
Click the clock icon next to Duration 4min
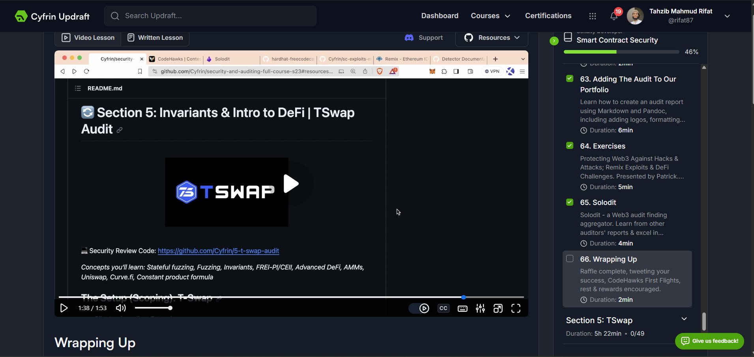pyautogui.click(x=584, y=244)
